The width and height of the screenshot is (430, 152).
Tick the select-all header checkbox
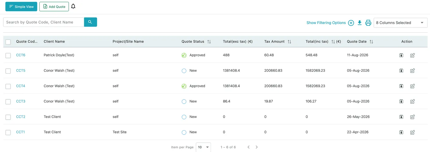[8, 42]
